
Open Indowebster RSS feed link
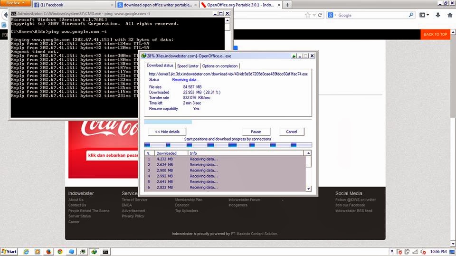tap(353, 210)
